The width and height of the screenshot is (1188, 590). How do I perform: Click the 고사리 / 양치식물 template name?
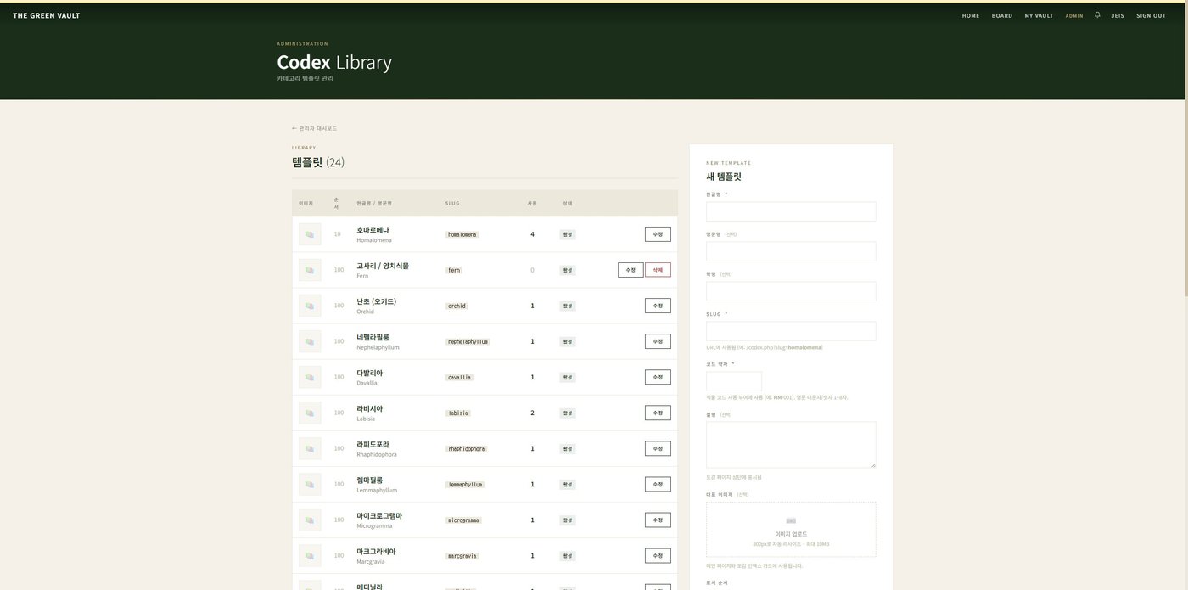click(383, 266)
